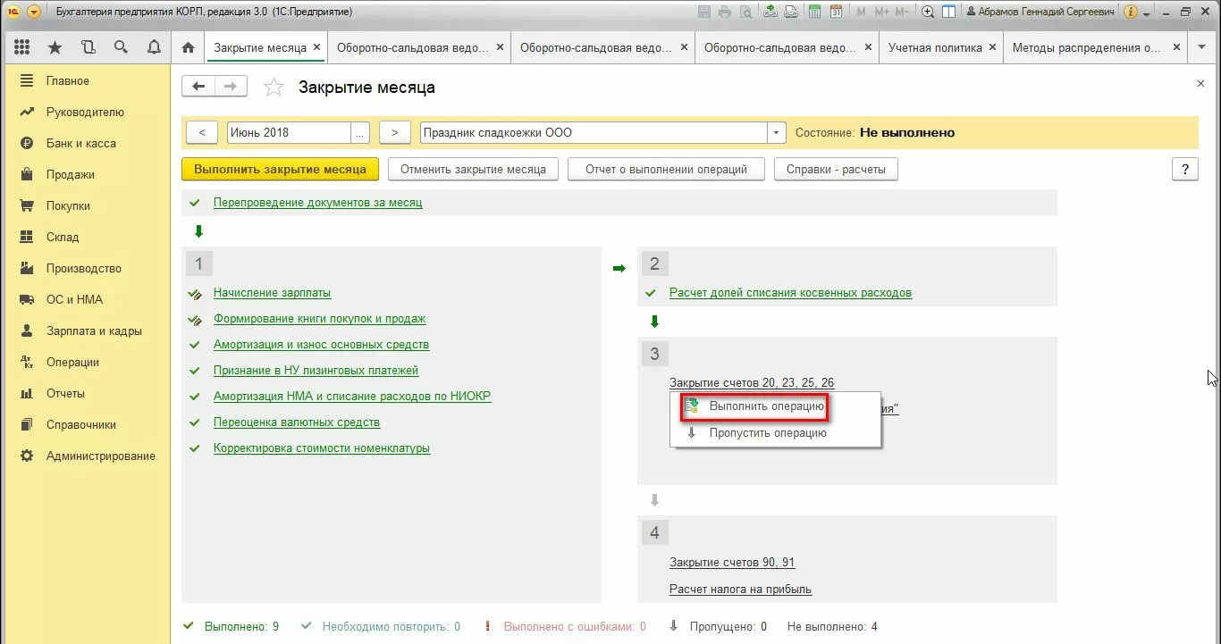Switch to the Учетная политика tab

935,48
